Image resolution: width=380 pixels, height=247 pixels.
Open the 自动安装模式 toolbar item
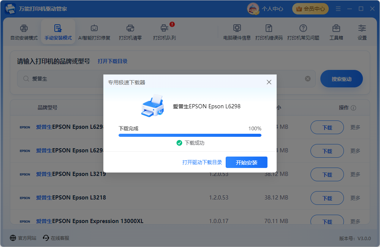(x=24, y=32)
